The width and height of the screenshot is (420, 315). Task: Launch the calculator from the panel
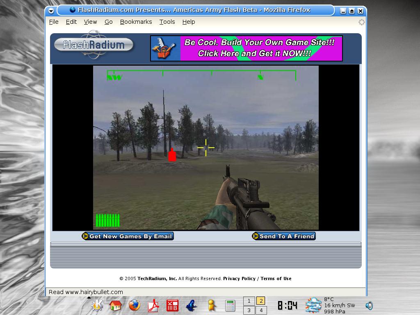click(x=230, y=306)
